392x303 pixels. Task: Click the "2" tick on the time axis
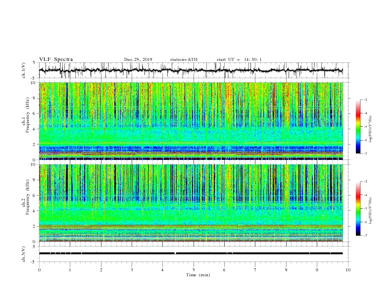(101, 270)
